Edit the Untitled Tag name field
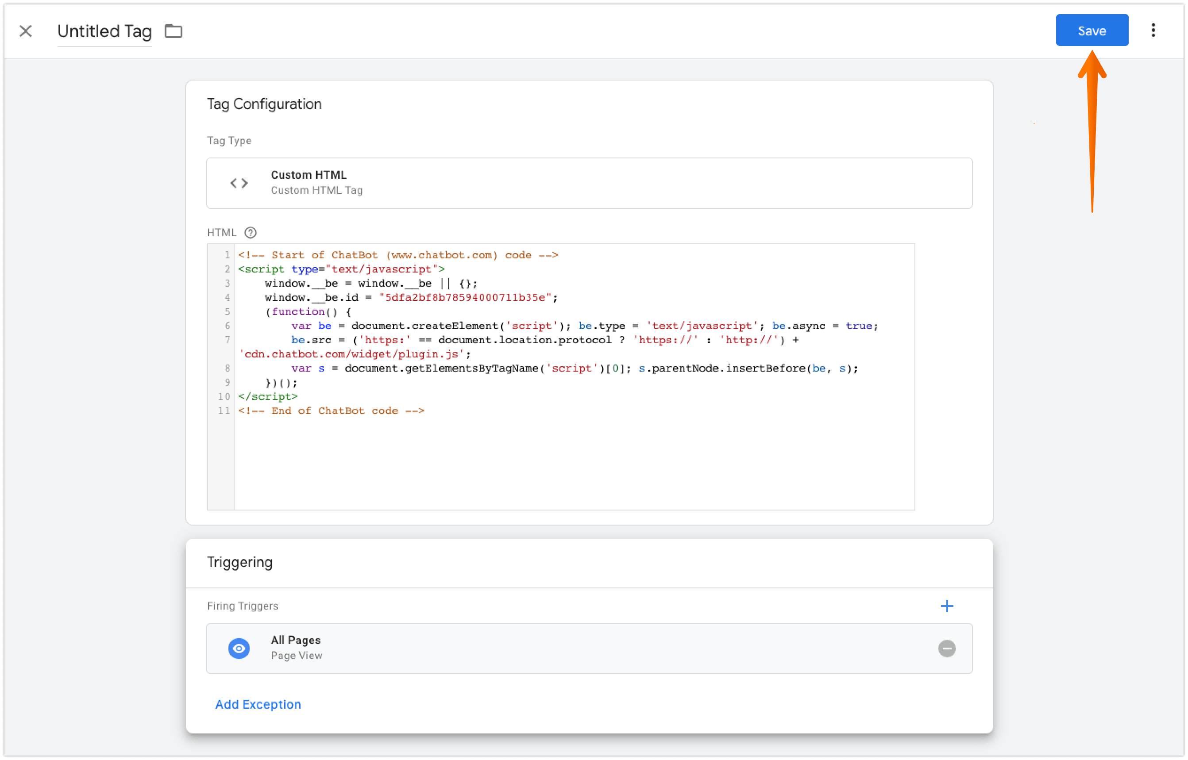 click(x=104, y=31)
